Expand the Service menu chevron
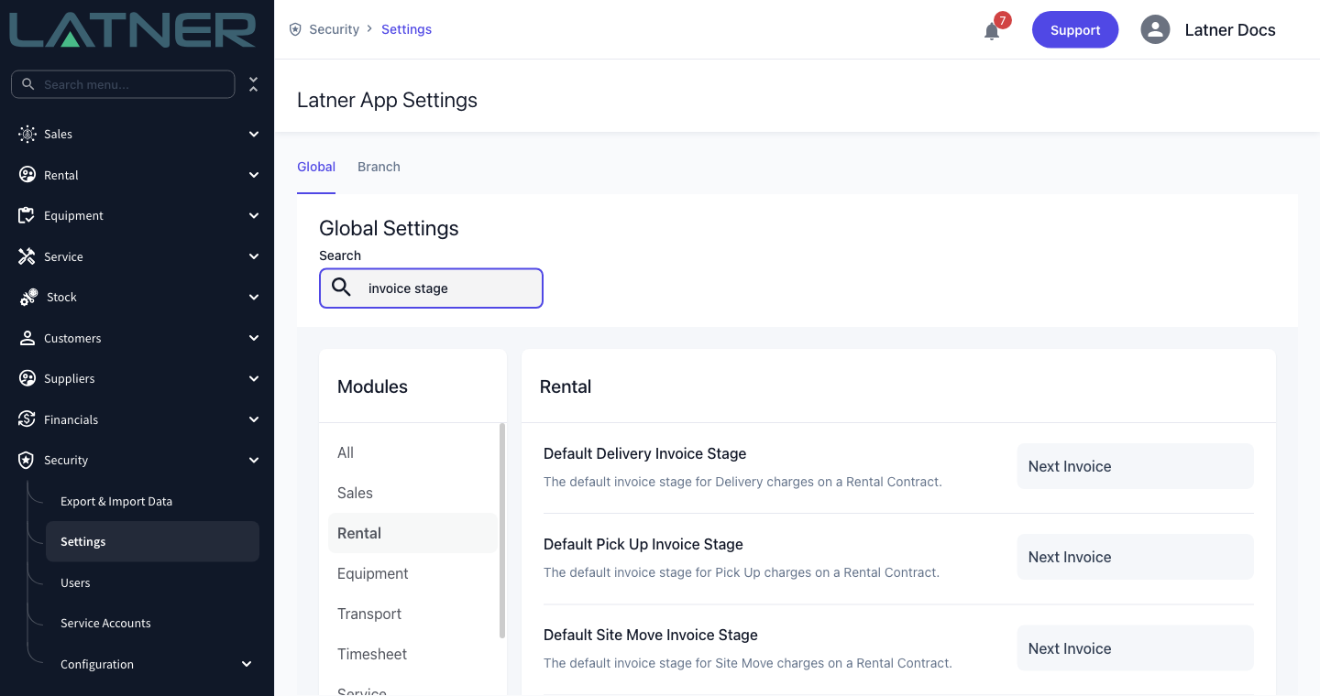This screenshot has height=696, width=1320. (x=254, y=256)
